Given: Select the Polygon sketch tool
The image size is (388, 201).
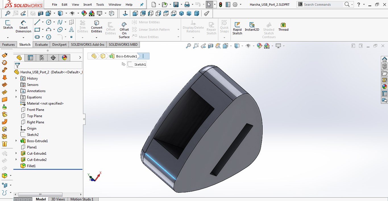Looking at the screenshot, I should (49, 37).
